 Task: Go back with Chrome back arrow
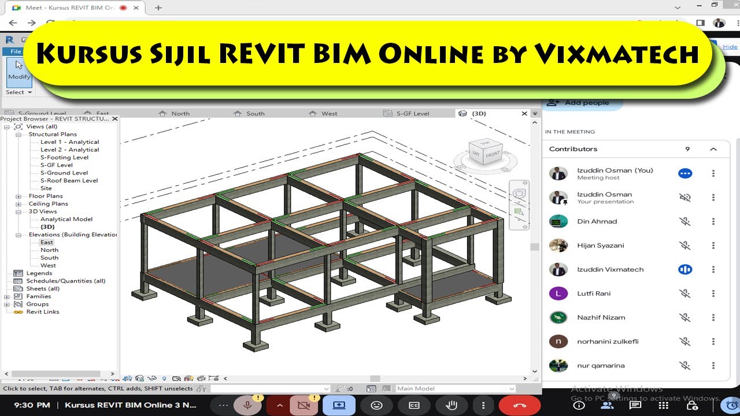pos(13,23)
